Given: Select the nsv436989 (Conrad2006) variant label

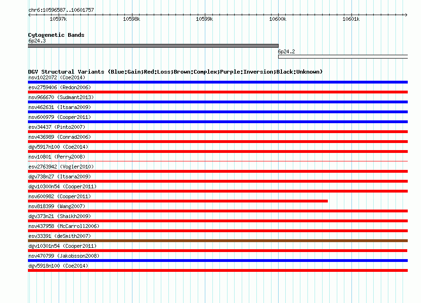Looking at the screenshot, I should (x=60, y=137).
